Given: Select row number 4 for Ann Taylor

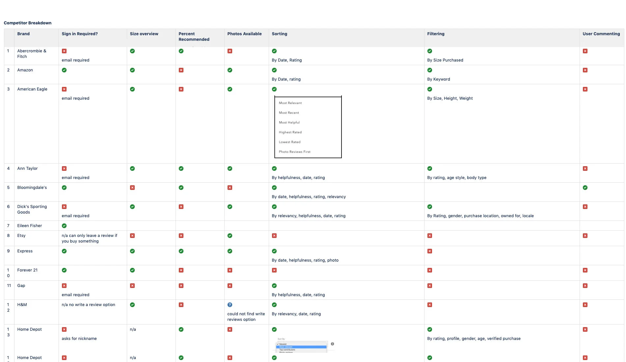Looking at the screenshot, I should click(9, 168).
